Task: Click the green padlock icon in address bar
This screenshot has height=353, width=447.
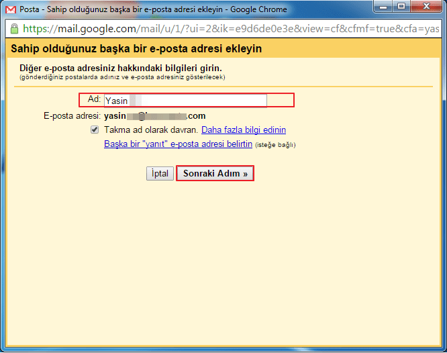Action: point(14,29)
